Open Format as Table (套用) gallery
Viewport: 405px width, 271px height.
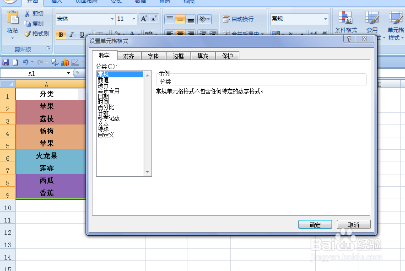[x=372, y=22]
